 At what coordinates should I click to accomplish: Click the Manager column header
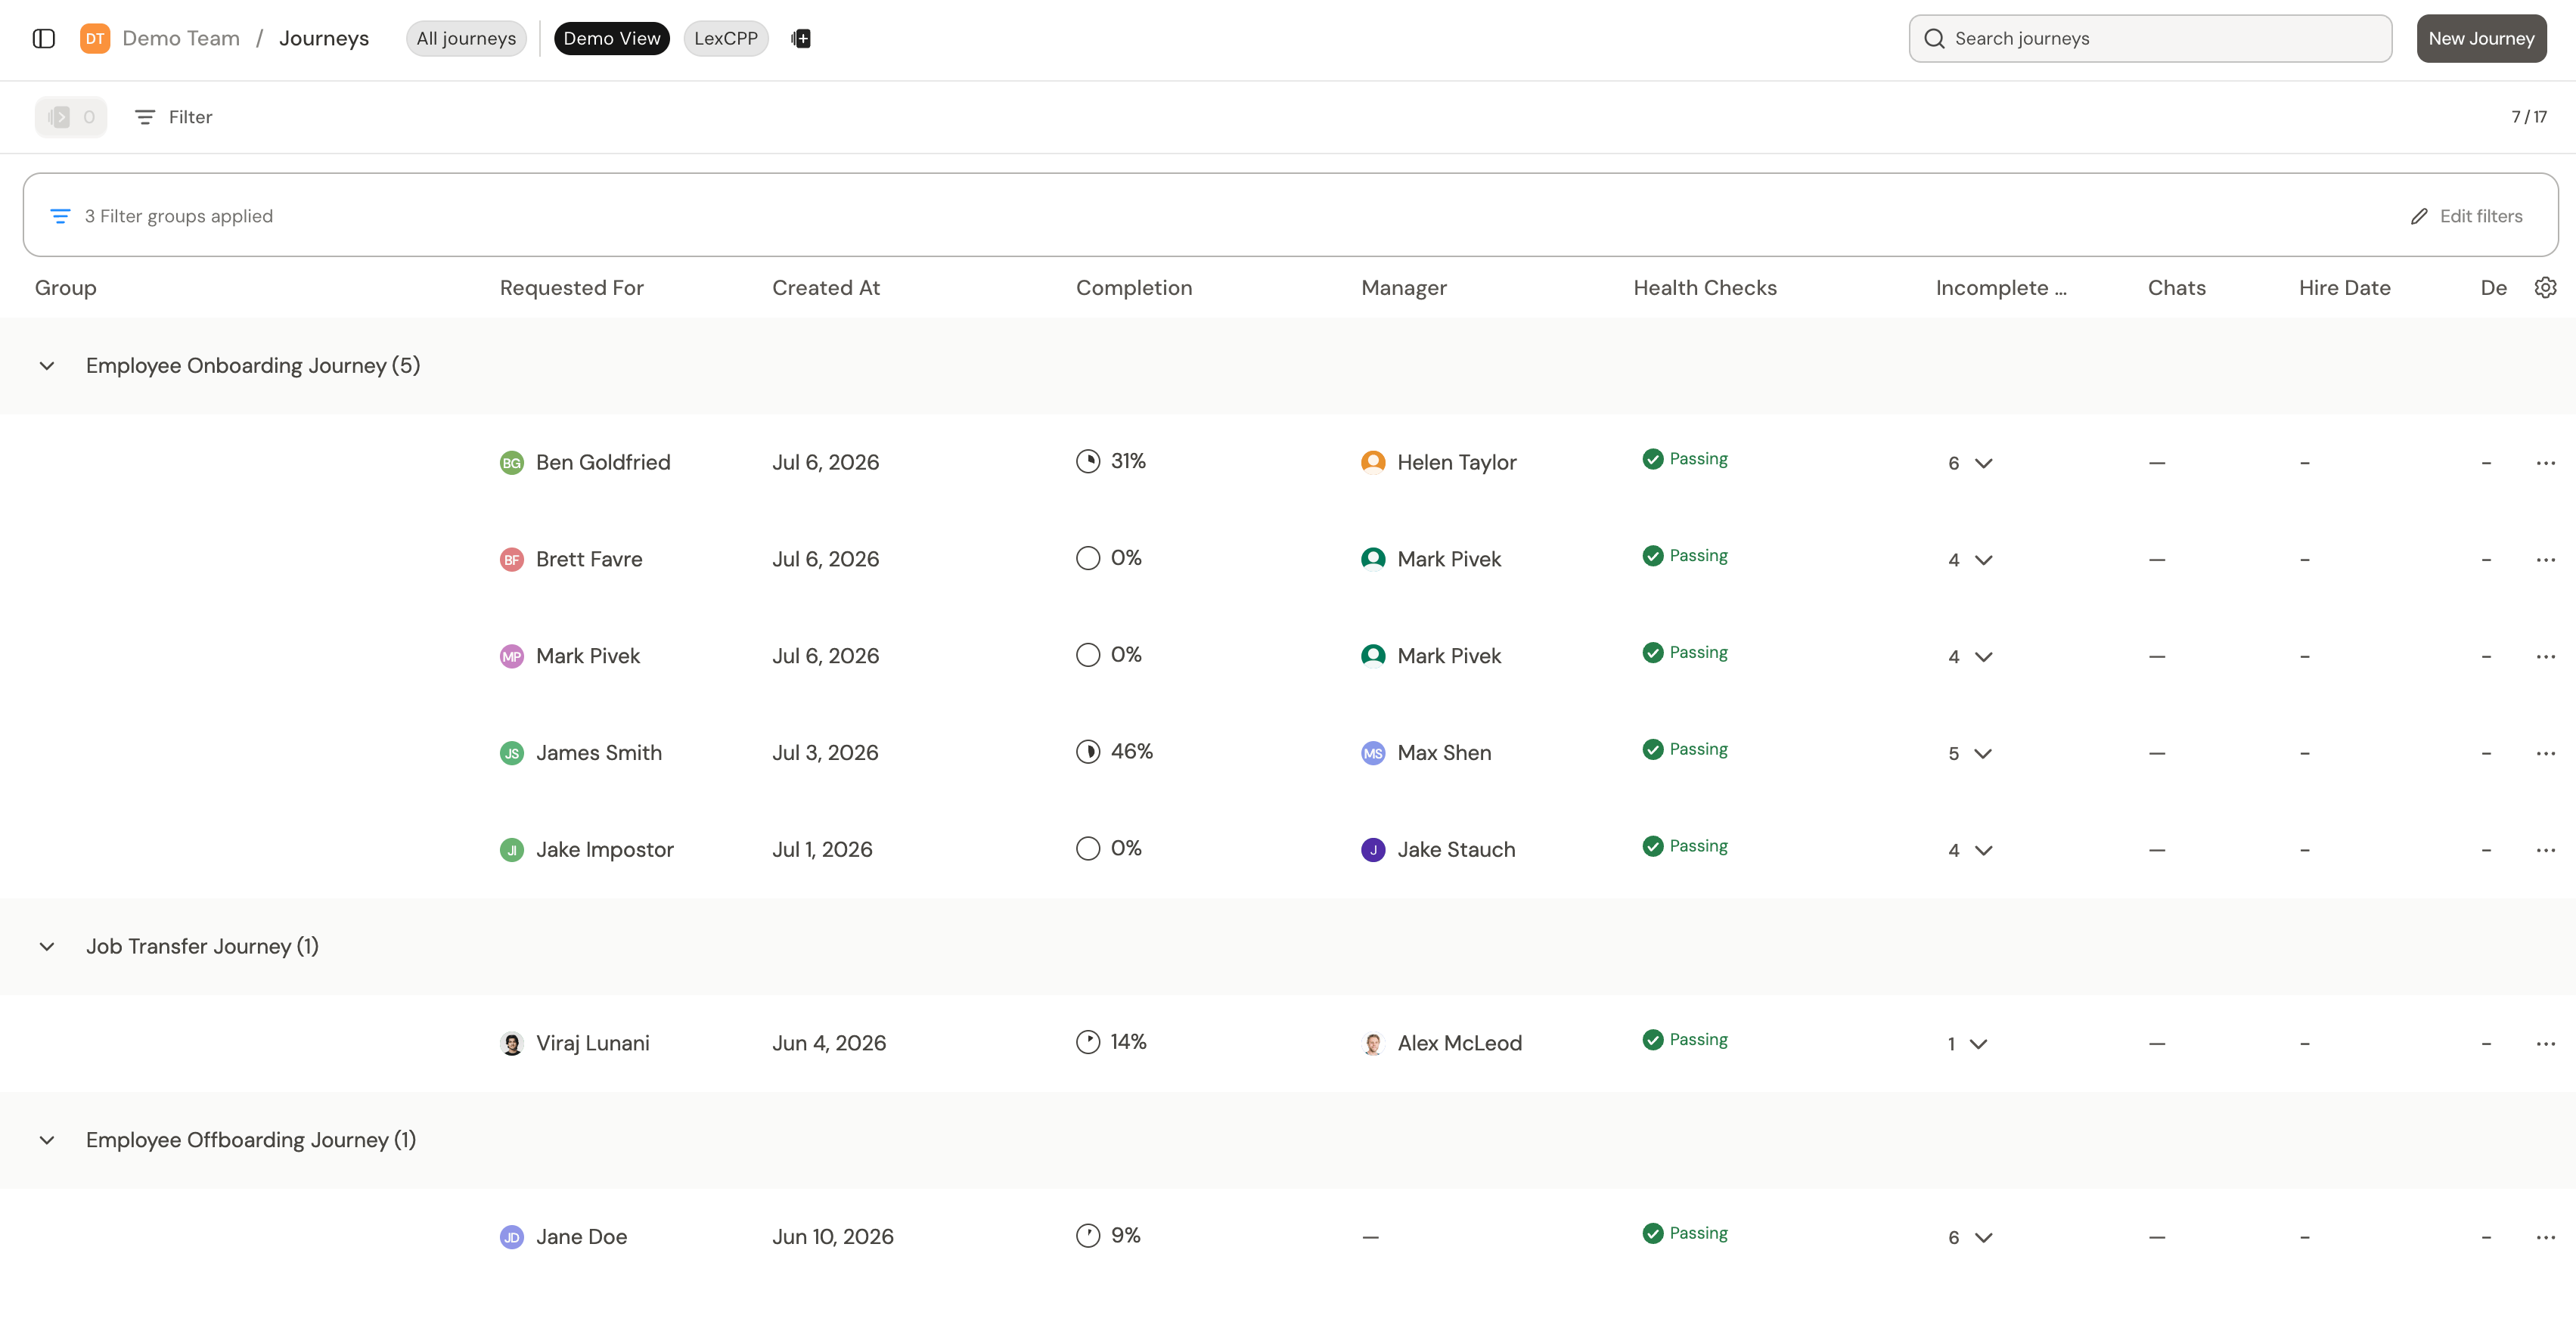point(1404,288)
